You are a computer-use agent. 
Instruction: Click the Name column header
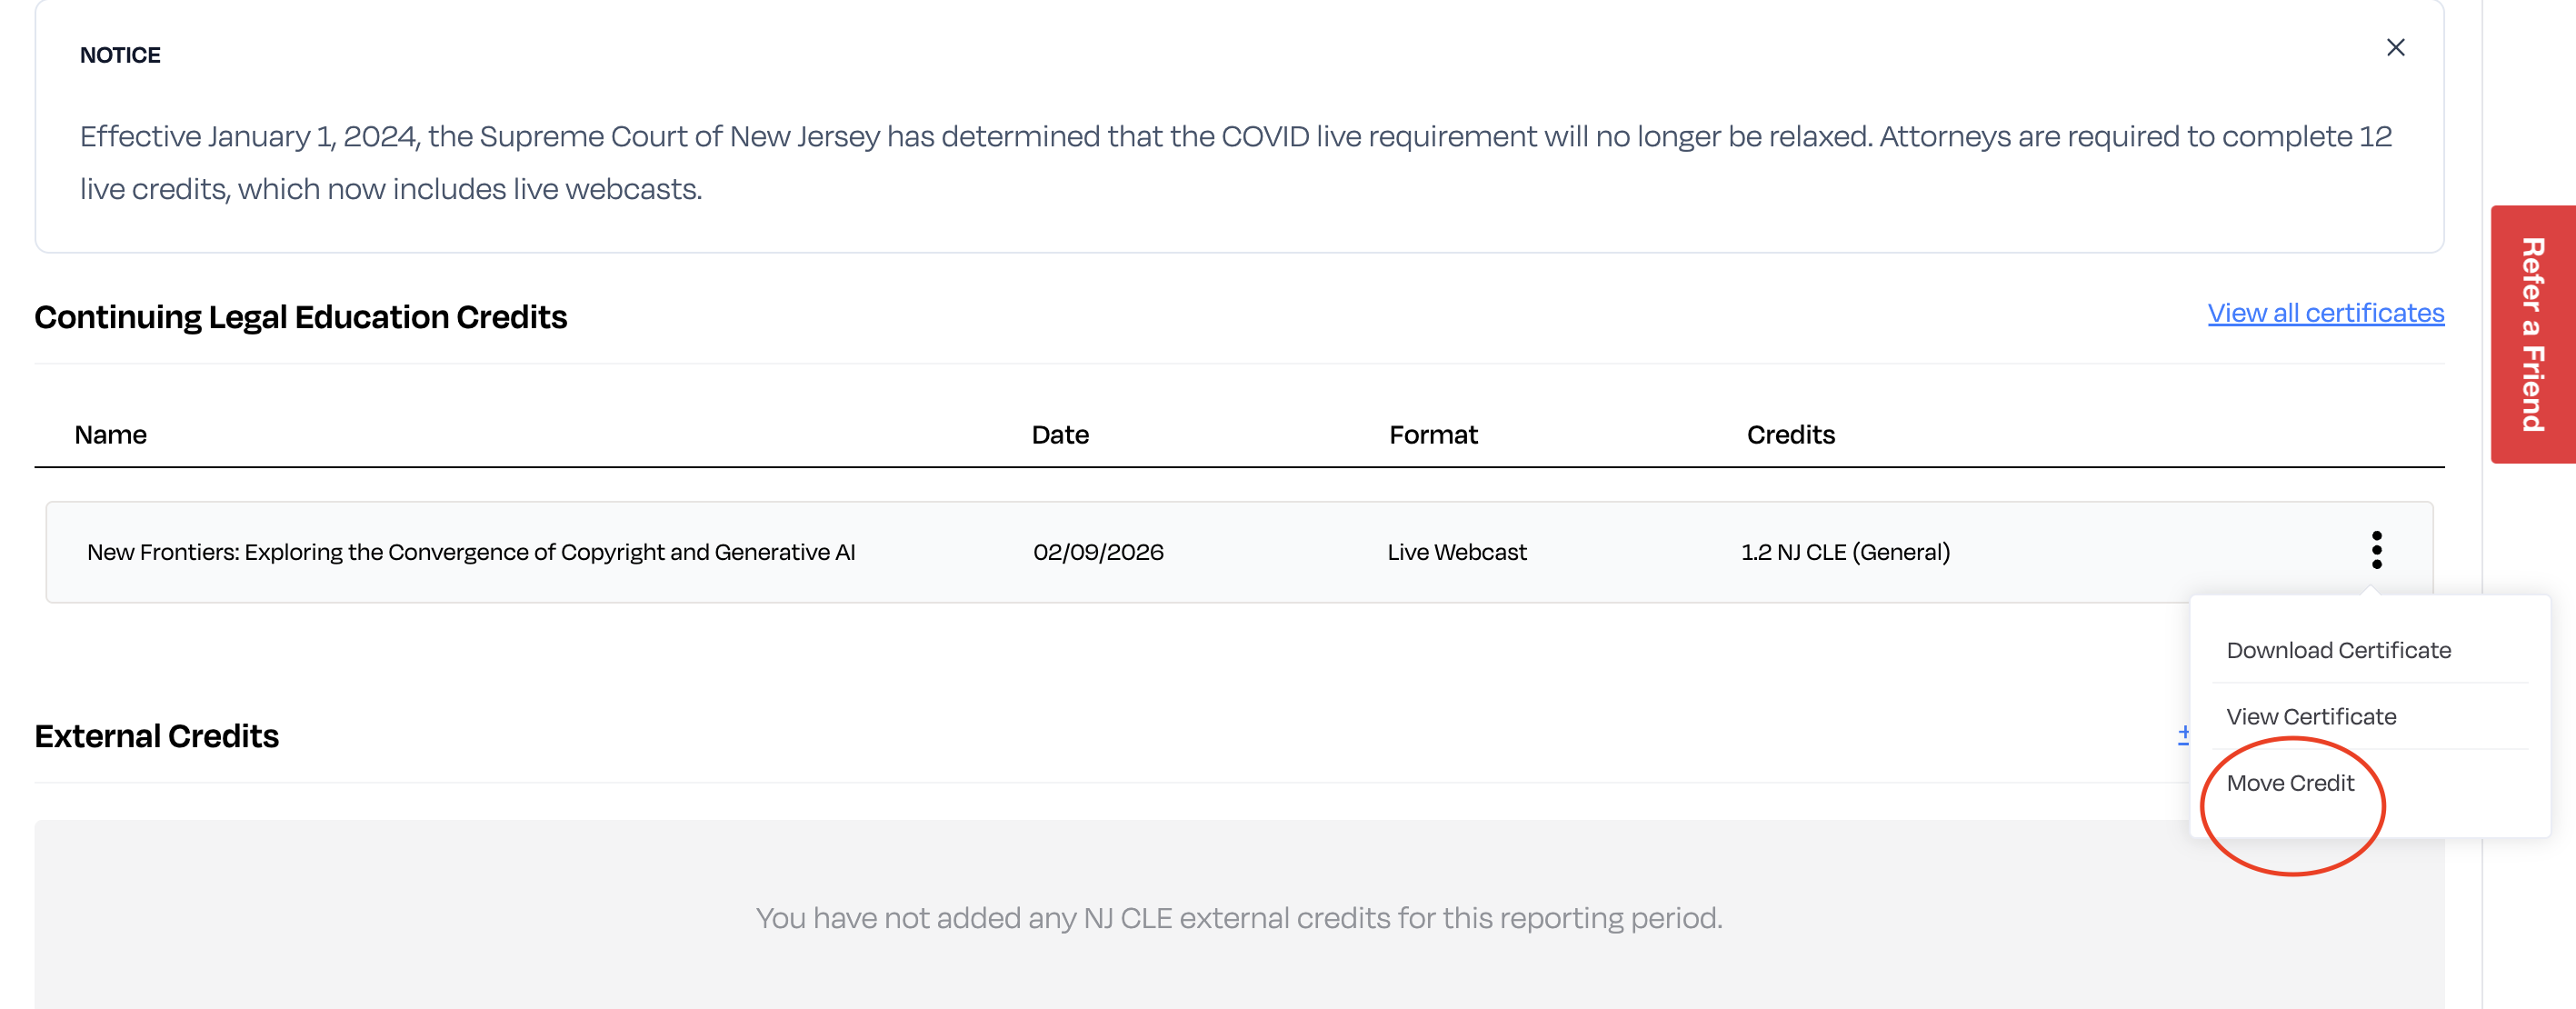coord(110,435)
